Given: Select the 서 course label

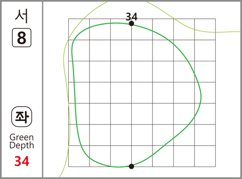Looking at the screenshot, I should point(21,16).
